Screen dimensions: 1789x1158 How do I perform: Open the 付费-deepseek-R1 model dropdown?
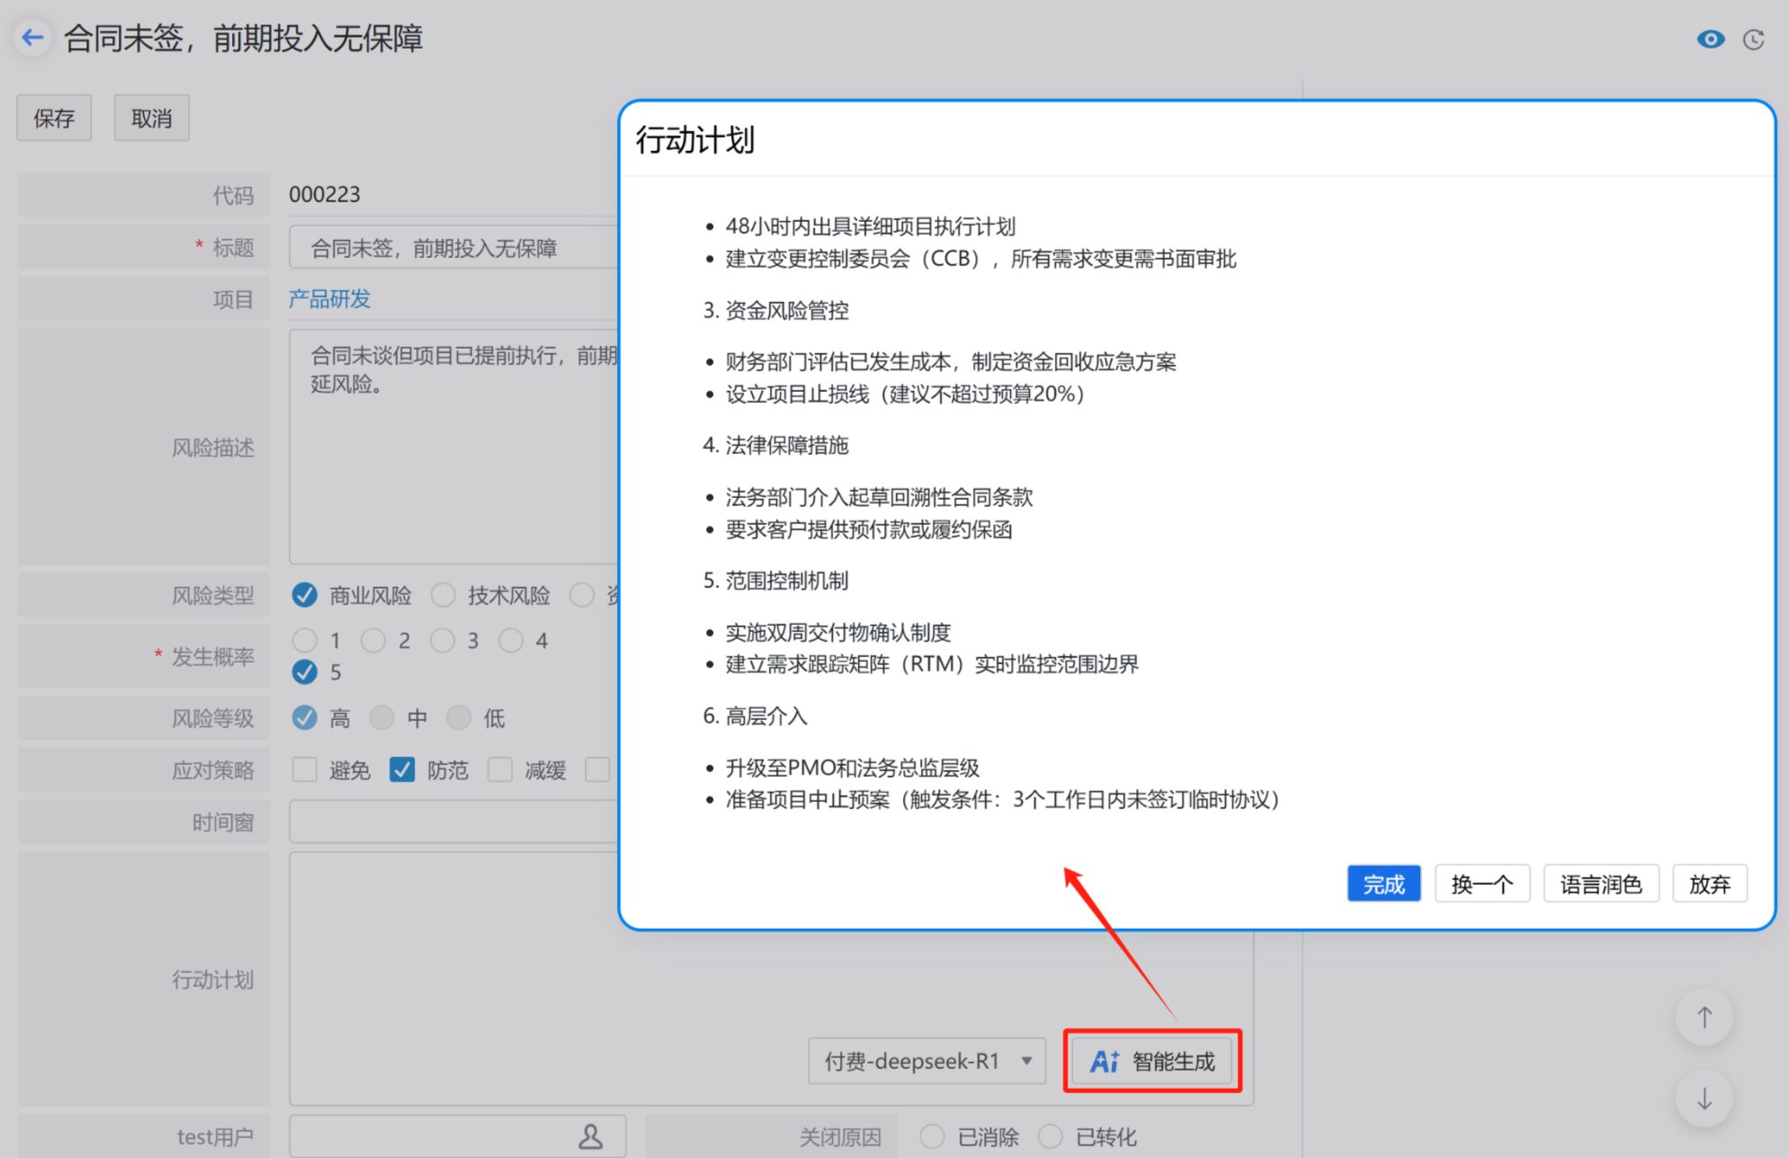926,1061
